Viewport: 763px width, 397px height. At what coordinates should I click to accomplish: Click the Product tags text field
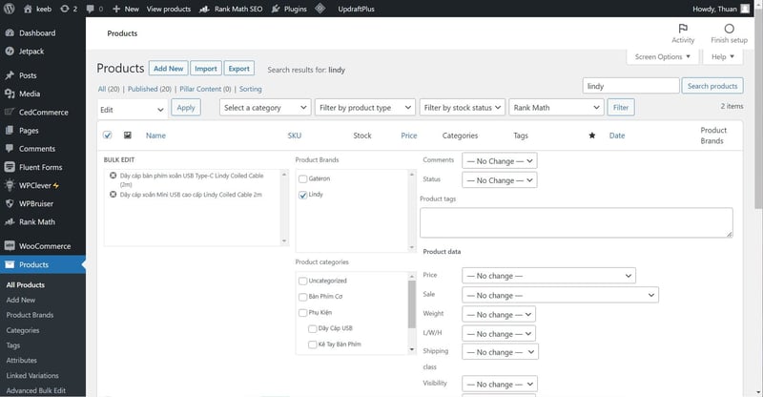(576, 222)
